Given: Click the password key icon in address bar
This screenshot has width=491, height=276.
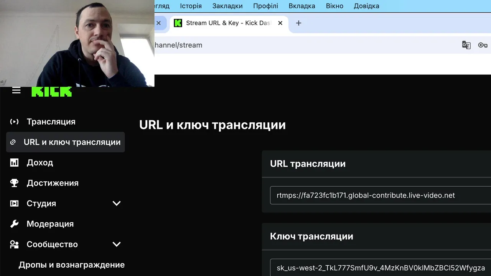Looking at the screenshot, I should (483, 45).
